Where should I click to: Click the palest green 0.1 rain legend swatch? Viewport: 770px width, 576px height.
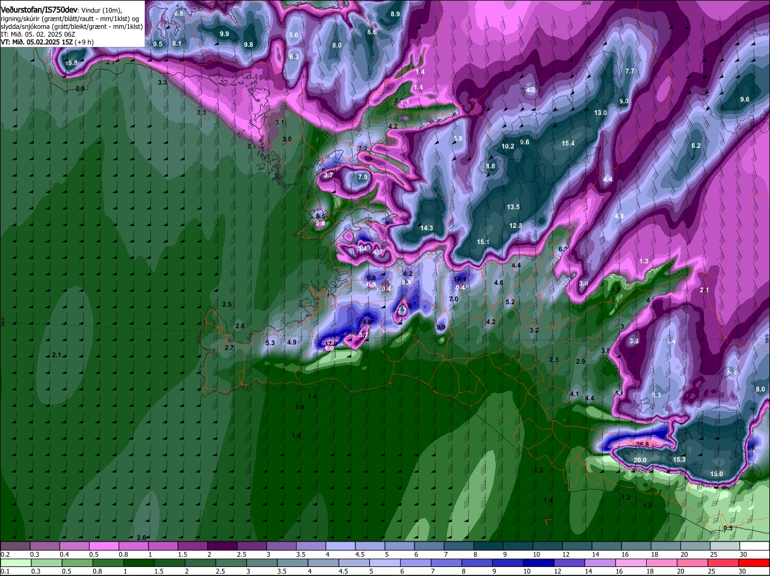[x=15, y=563]
